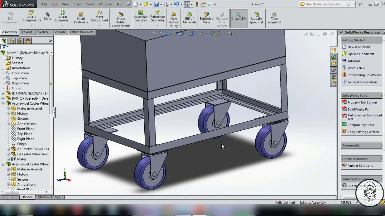Open dropdown under Insert Components
Image resolution: width=385 pixels, height=216 pixels.
(x=31, y=26)
